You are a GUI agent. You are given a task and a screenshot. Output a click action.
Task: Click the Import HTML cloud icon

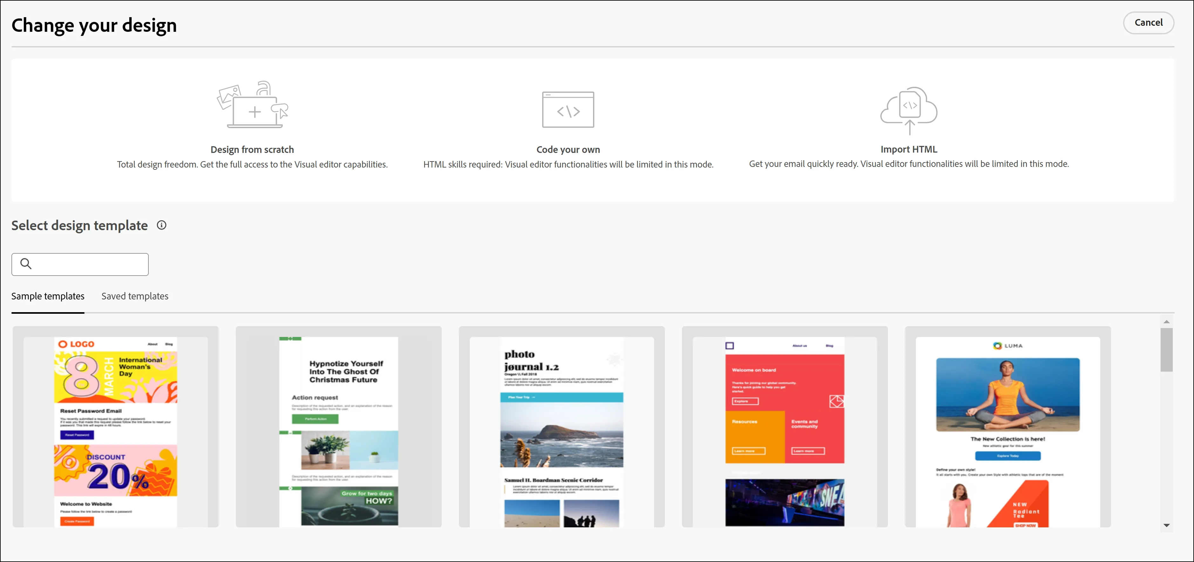[x=909, y=111]
